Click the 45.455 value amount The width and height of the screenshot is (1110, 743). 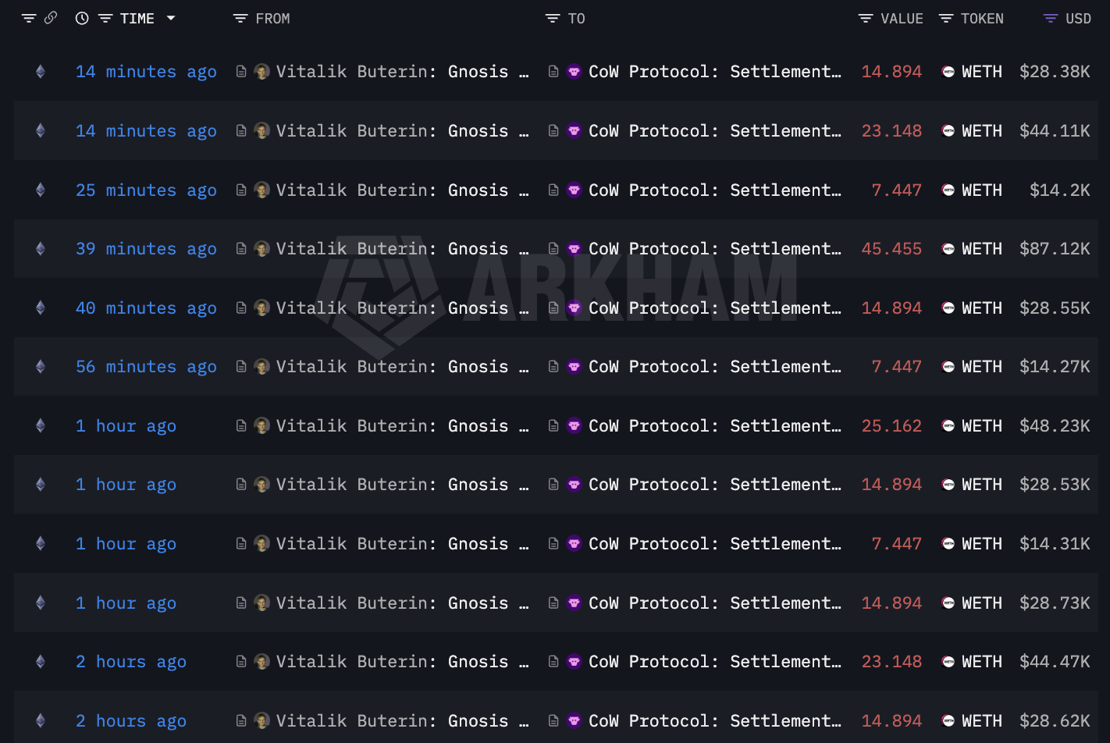891,249
